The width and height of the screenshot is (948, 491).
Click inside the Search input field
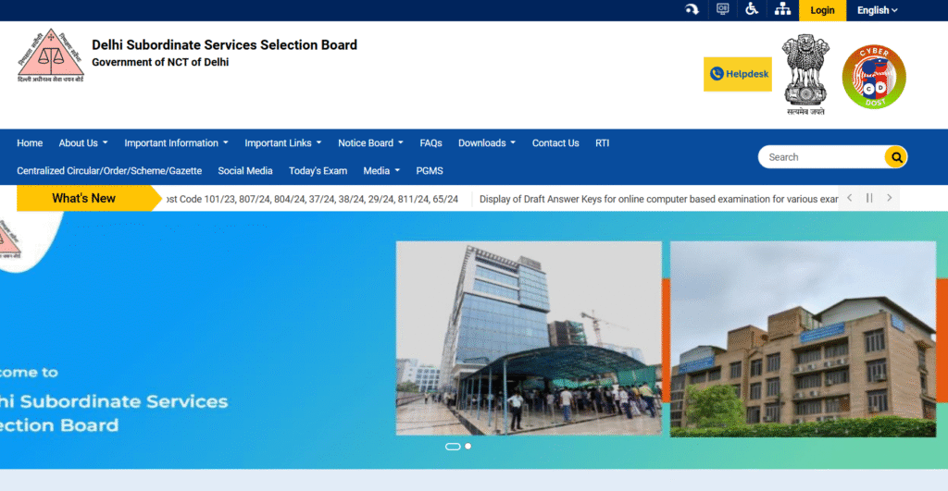pos(822,157)
